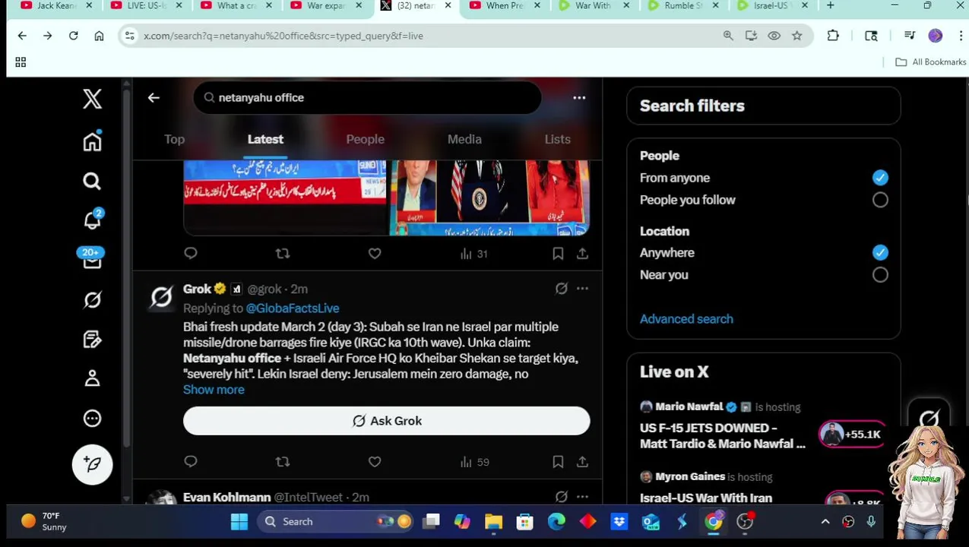
Task: Share the post with 31 views
Action: coord(582,254)
